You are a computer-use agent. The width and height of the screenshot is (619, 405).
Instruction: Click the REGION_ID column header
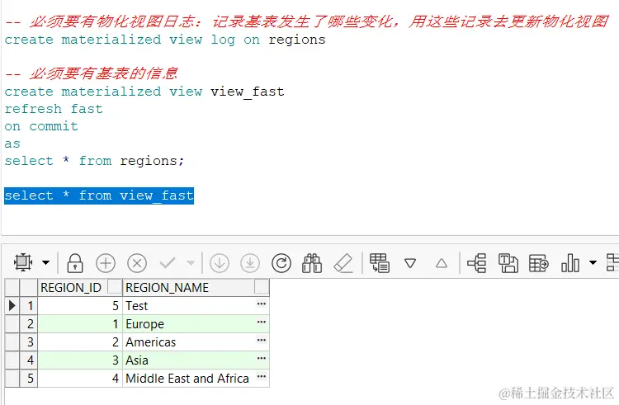[x=80, y=288]
